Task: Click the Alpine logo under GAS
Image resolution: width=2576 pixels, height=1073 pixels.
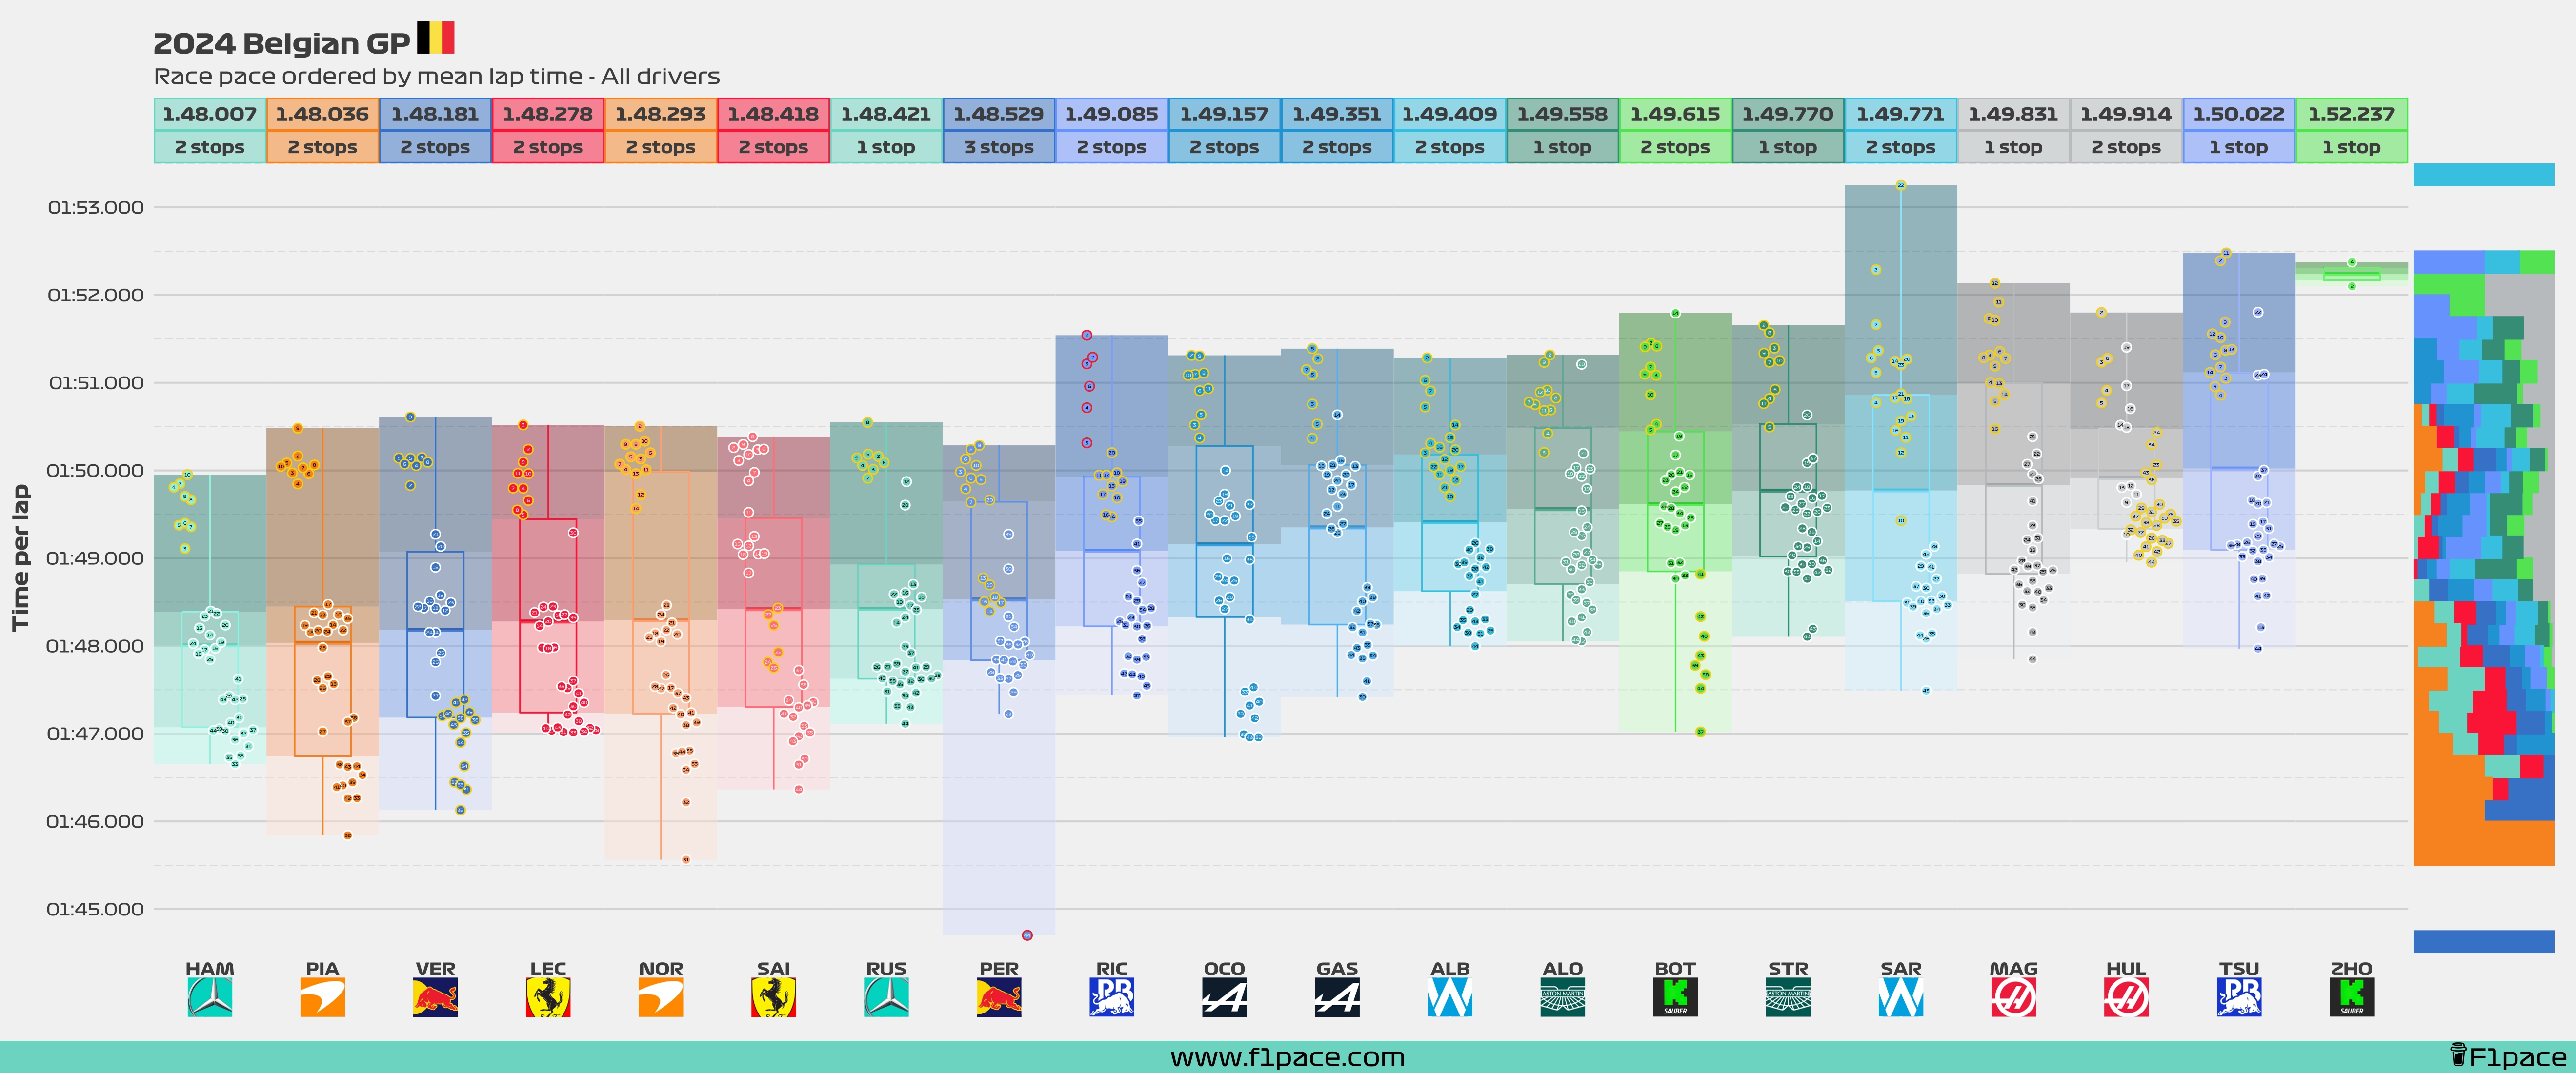Action: [1337, 997]
